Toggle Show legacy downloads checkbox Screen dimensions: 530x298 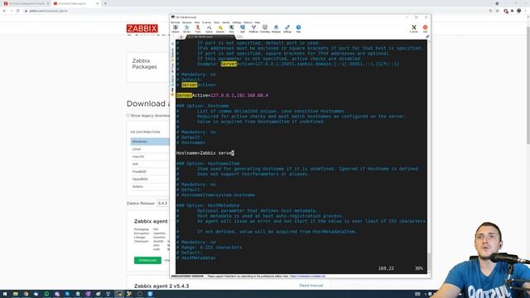point(128,115)
